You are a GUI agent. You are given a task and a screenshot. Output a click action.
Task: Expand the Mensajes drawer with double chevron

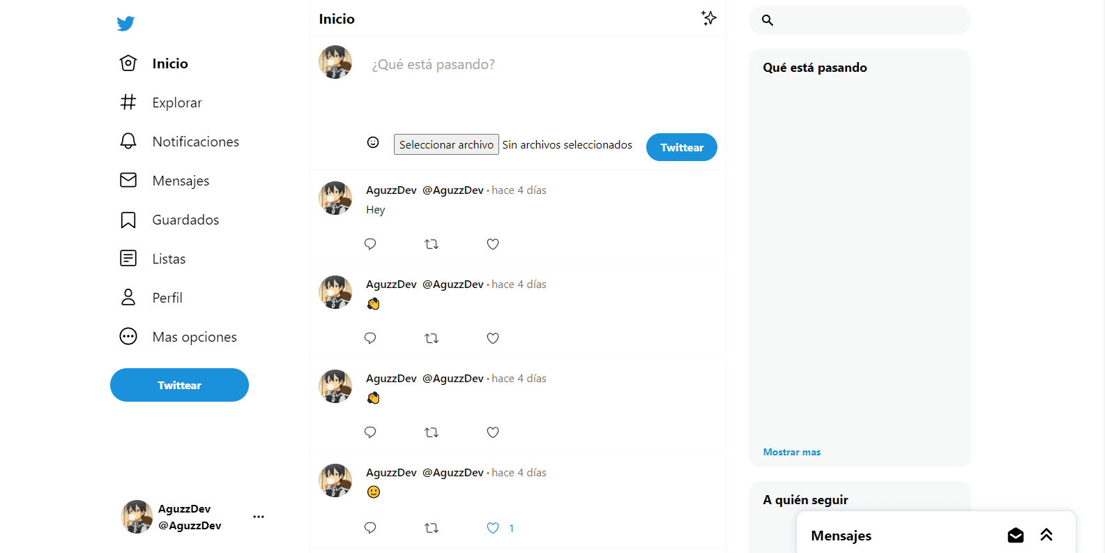click(1046, 535)
